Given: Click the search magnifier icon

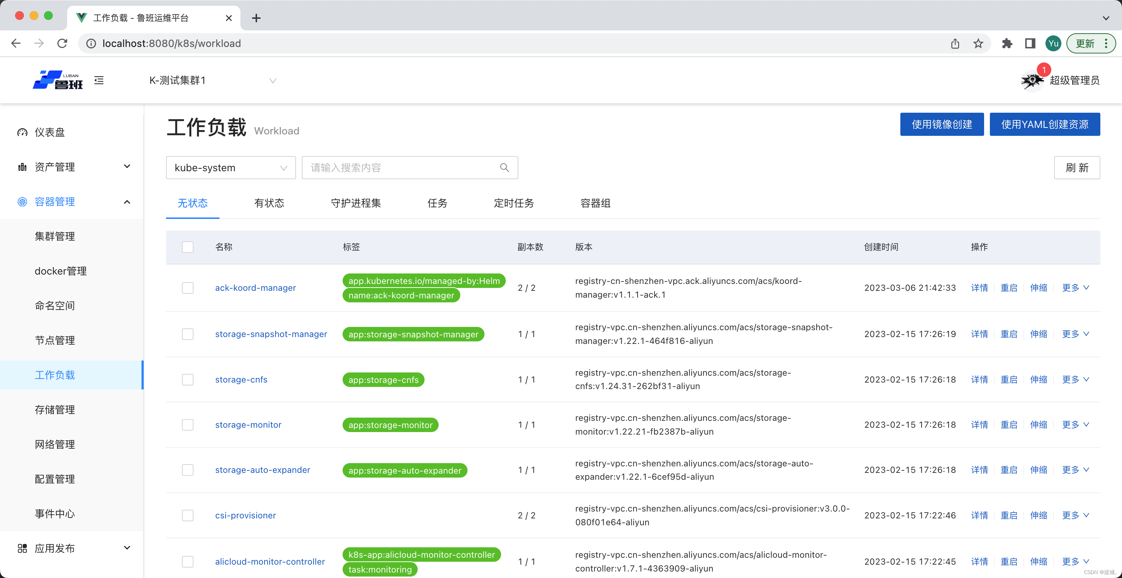Looking at the screenshot, I should tap(504, 167).
